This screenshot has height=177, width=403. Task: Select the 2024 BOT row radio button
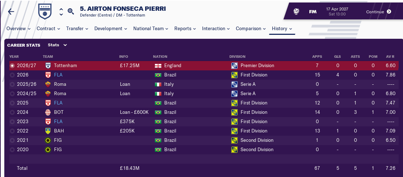point(13,112)
